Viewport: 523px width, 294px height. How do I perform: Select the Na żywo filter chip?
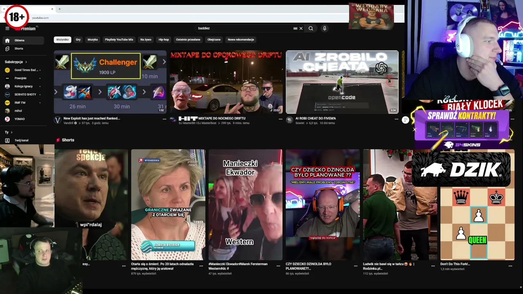(146, 40)
